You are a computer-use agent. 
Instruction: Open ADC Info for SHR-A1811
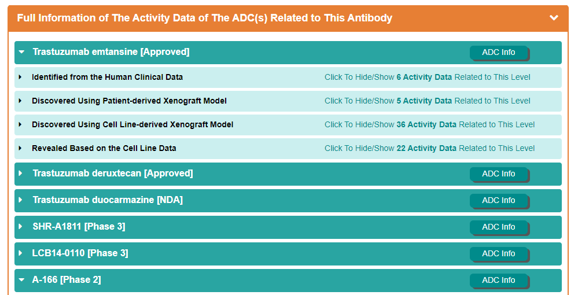[498, 227]
